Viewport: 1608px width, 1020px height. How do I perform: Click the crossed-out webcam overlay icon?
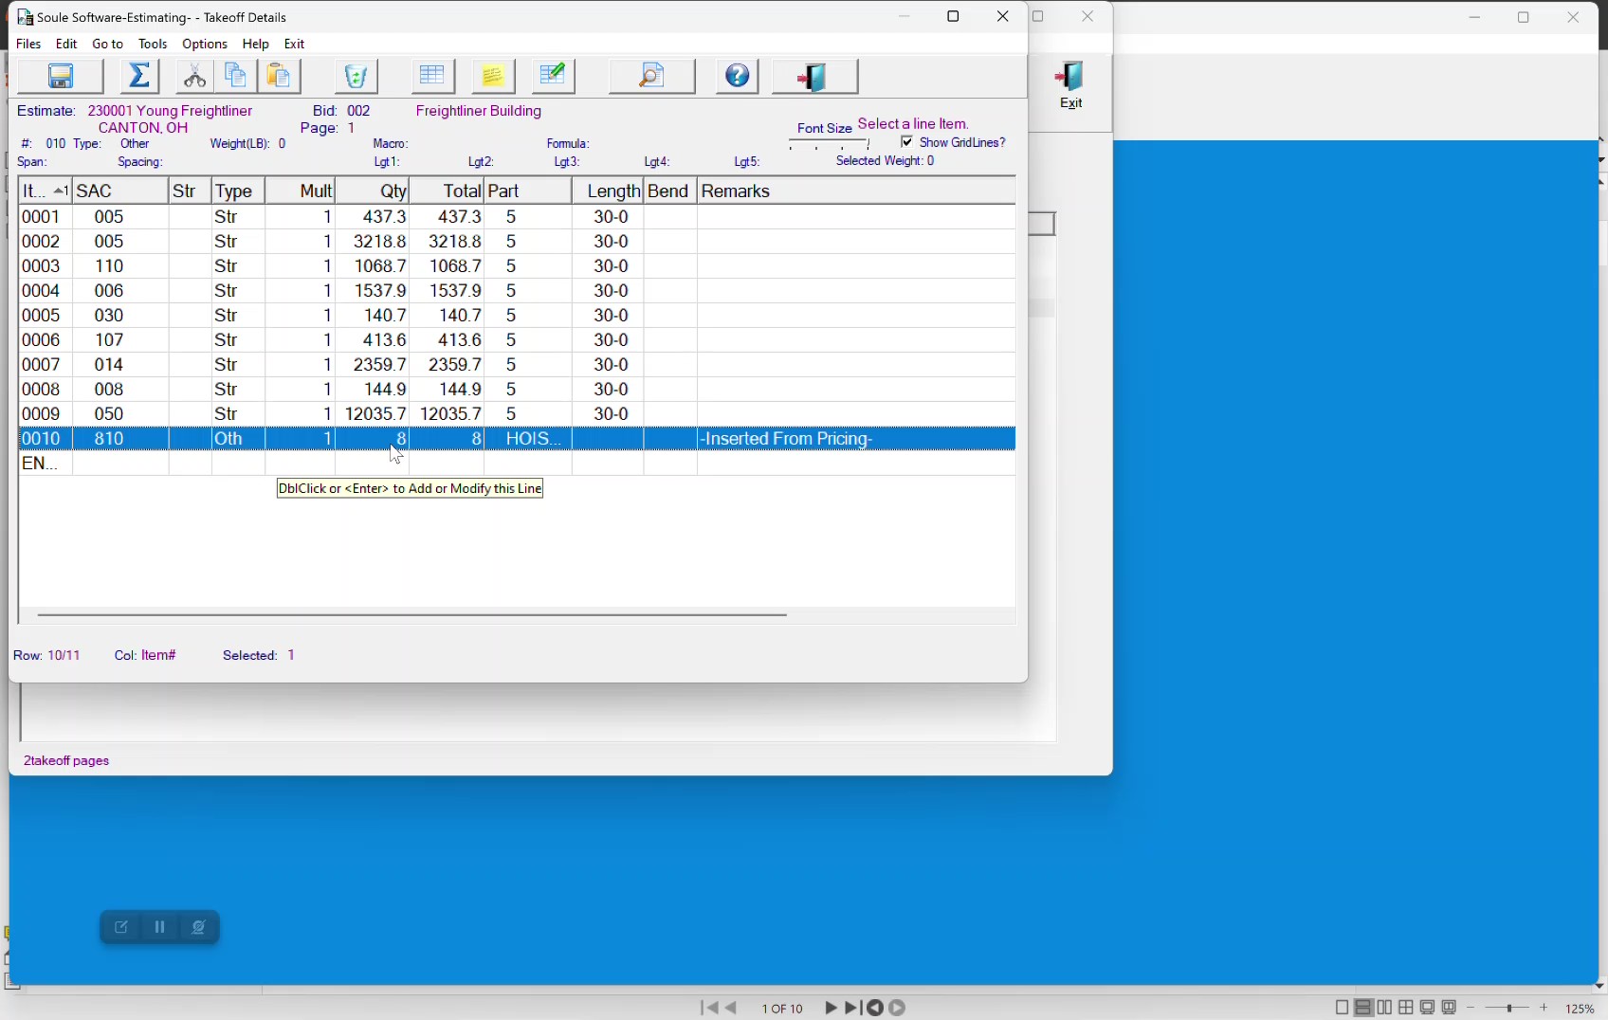pyautogui.click(x=199, y=928)
